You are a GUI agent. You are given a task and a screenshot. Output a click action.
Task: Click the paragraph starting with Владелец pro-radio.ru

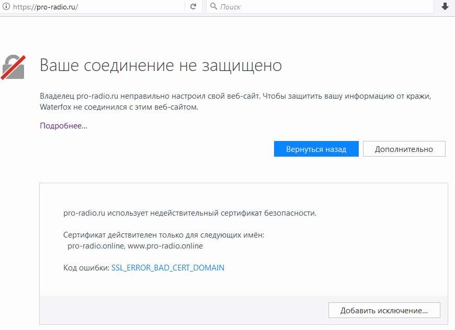tap(235, 102)
